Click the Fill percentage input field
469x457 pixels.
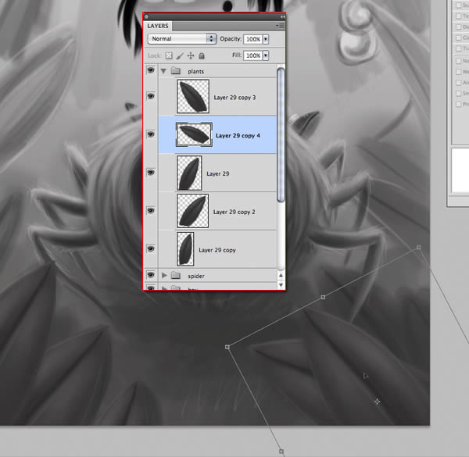coord(253,55)
